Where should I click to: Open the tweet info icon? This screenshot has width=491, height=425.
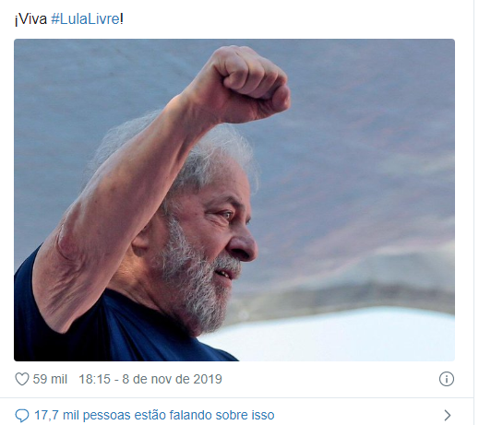446,379
